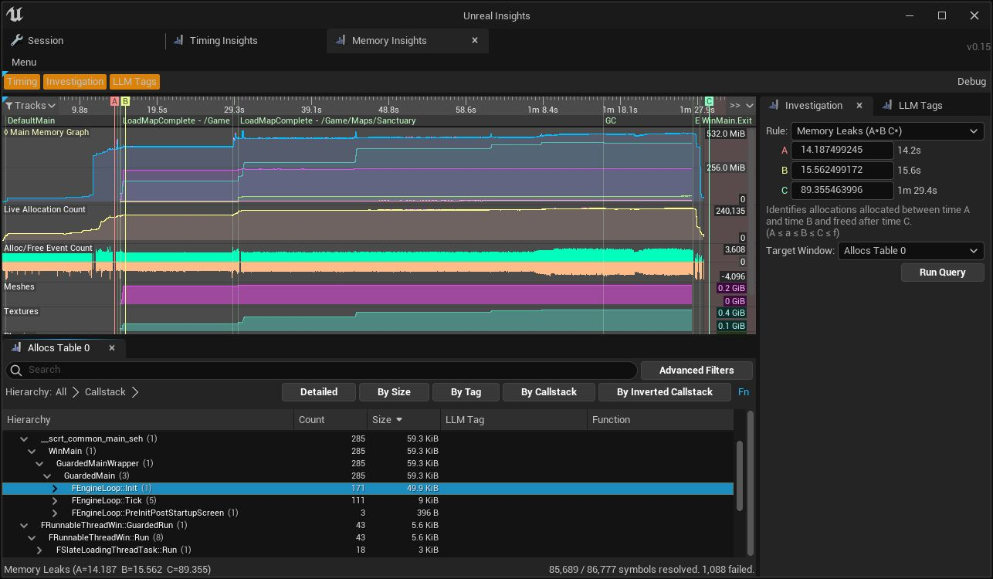Screen dimensions: 993x579
Task: Click the Advanced Filters button
Action: (696, 371)
